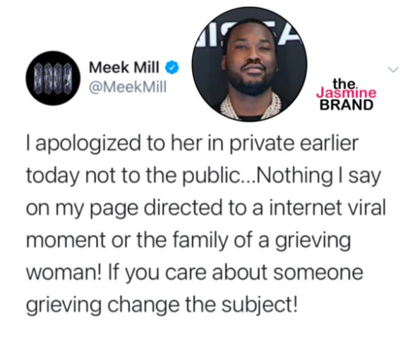Click theJasmineBRAND watermark logo
Screen dimensions: 420x361
coord(347,94)
